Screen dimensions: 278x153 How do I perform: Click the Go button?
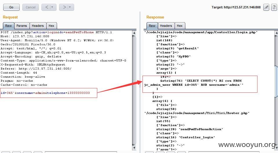[11, 7]
